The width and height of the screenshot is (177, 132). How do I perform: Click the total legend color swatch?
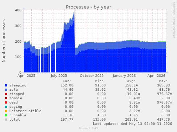point(6,120)
